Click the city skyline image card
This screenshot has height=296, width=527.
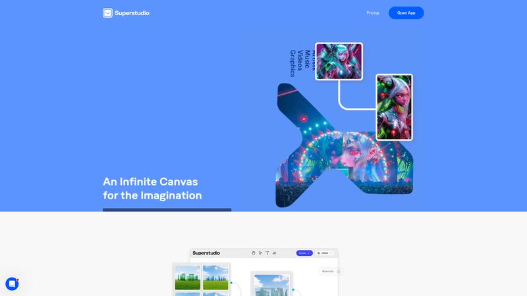(x=271, y=285)
